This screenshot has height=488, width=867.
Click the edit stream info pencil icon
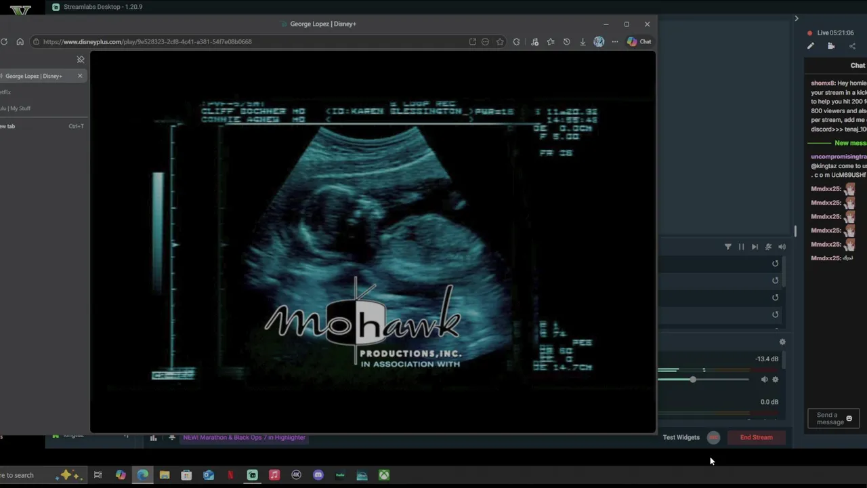[811, 46]
